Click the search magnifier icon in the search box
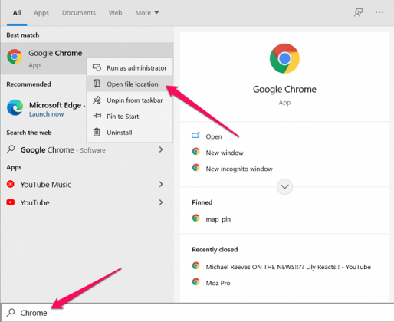Image resolution: width=394 pixels, height=322 pixels. click(x=11, y=312)
